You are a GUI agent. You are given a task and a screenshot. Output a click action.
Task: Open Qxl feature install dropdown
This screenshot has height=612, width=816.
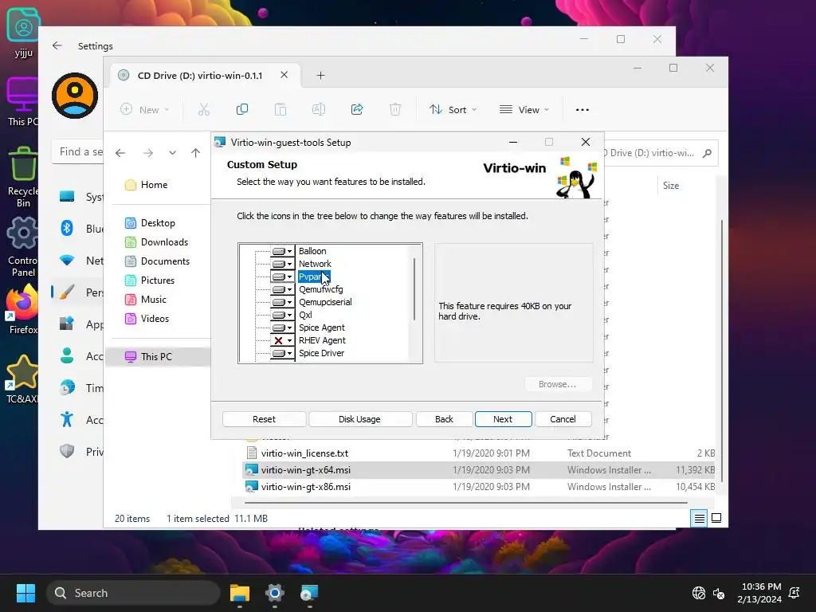[283, 315]
